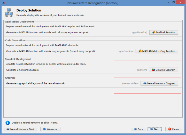Generate the MATLAB Matrix-Only Function
The image size is (186, 135).
(157, 51)
